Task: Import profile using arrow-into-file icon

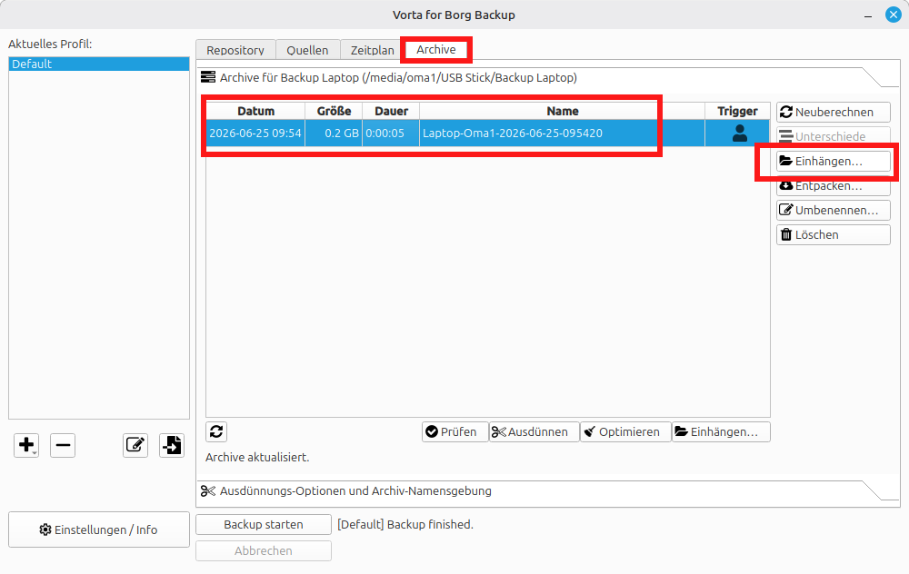Action: click(x=172, y=445)
